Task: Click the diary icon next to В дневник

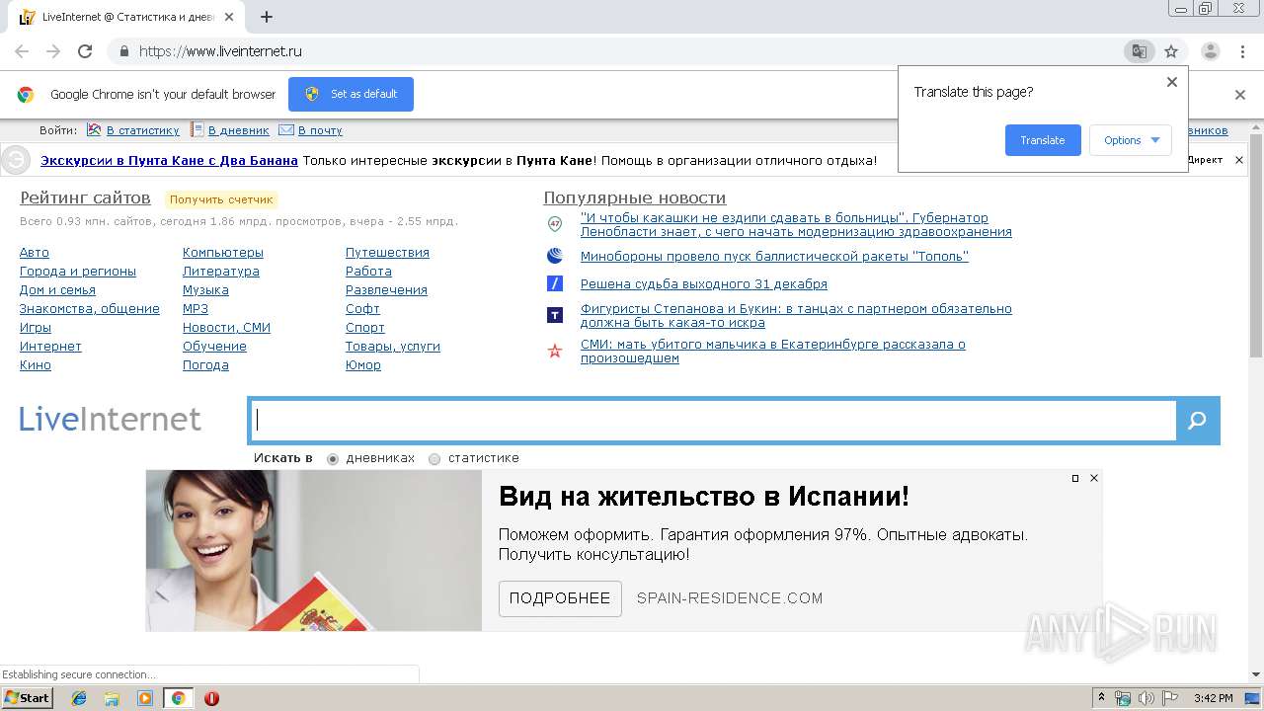Action: click(x=197, y=129)
